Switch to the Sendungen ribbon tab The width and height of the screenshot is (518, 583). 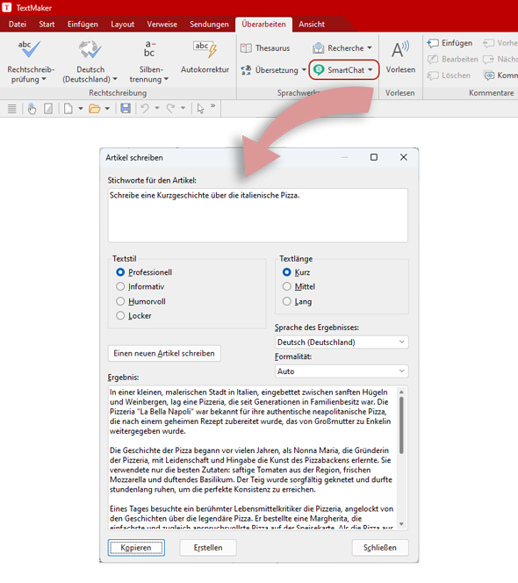point(209,25)
